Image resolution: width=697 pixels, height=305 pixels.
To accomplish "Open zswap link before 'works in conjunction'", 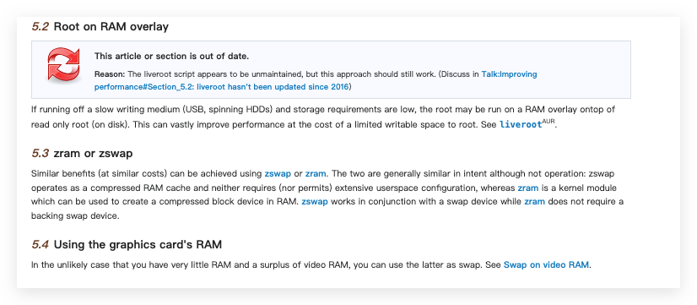I will pyautogui.click(x=315, y=202).
